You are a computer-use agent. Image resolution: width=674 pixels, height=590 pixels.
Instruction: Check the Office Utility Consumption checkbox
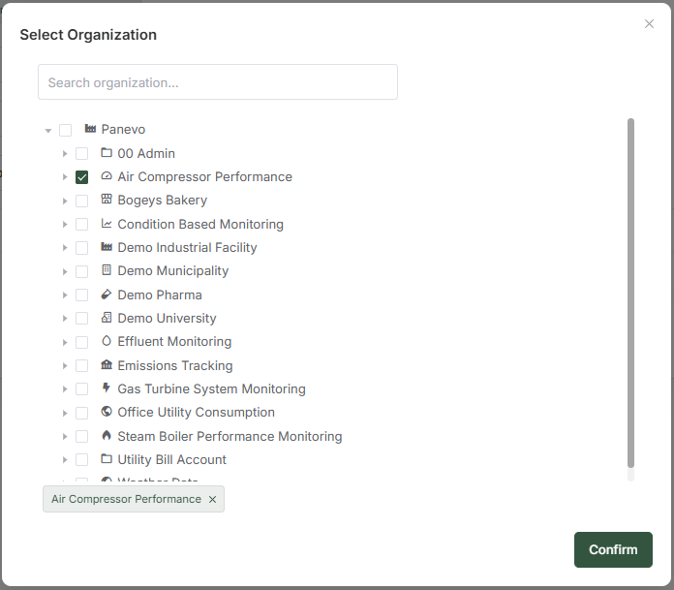[x=81, y=413]
